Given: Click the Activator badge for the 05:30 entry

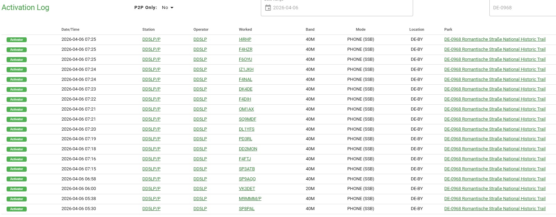Looking at the screenshot, I should 17,209.
